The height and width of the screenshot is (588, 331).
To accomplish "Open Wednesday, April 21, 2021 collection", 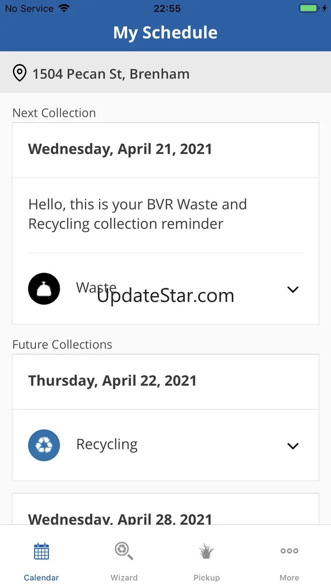I will click(x=120, y=149).
